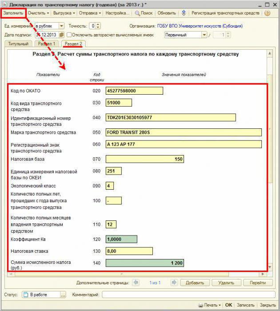Open Поиск with magnifier icon
Viewport: 280px width, 311px height.
point(144,13)
